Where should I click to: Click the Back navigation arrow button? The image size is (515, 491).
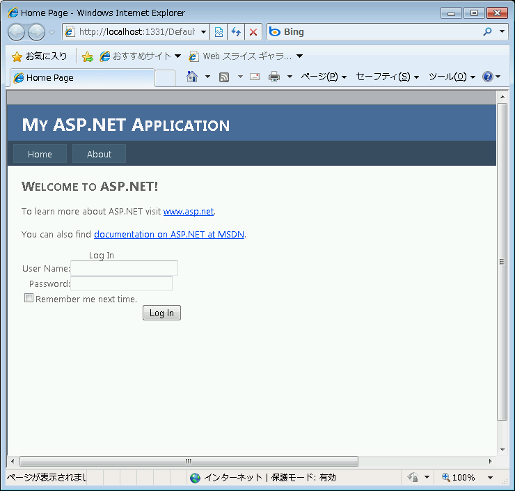[17, 32]
